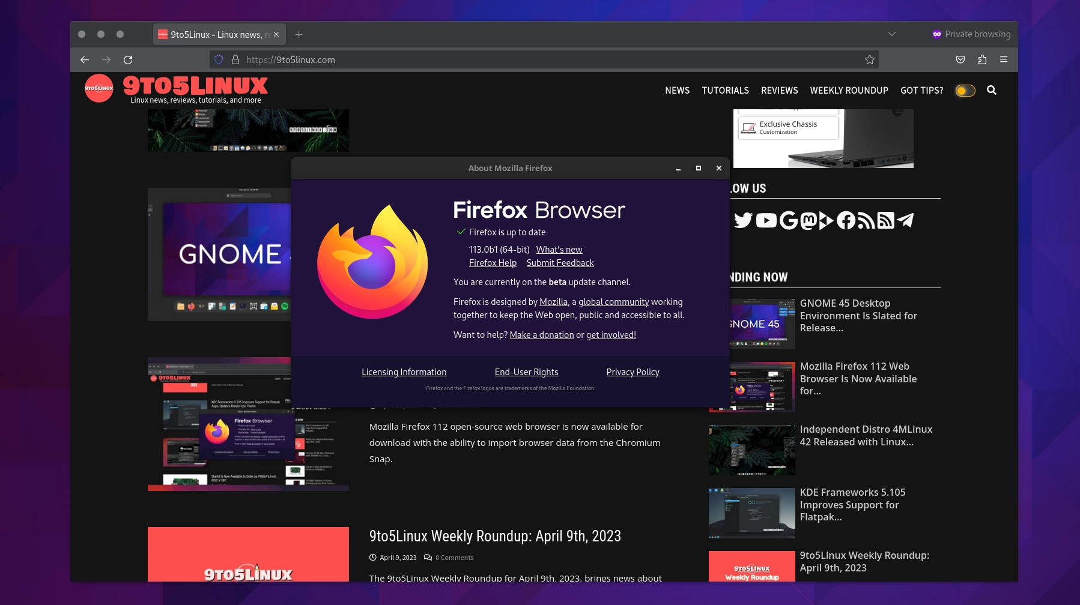The width and height of the screenshot is (1080, 605).
Task: Open the Twitter profile icon under Follow Us
Action: (x=742, y=220)
